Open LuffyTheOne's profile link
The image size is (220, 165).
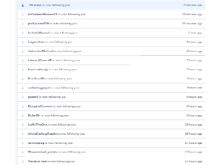click(38, 125)
